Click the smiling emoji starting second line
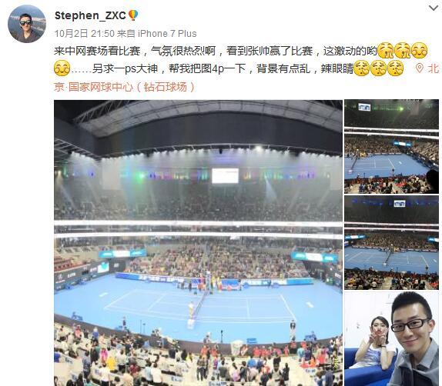Screen dimensions: 442x386 point(62,68)
